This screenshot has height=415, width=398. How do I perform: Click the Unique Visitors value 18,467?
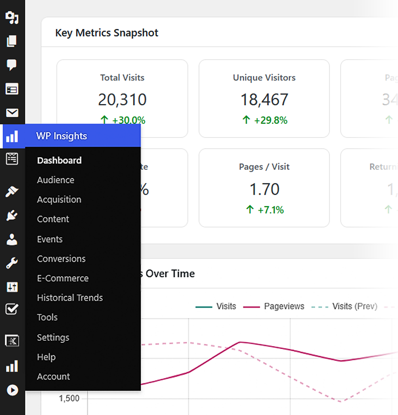(x=264, y=100)
